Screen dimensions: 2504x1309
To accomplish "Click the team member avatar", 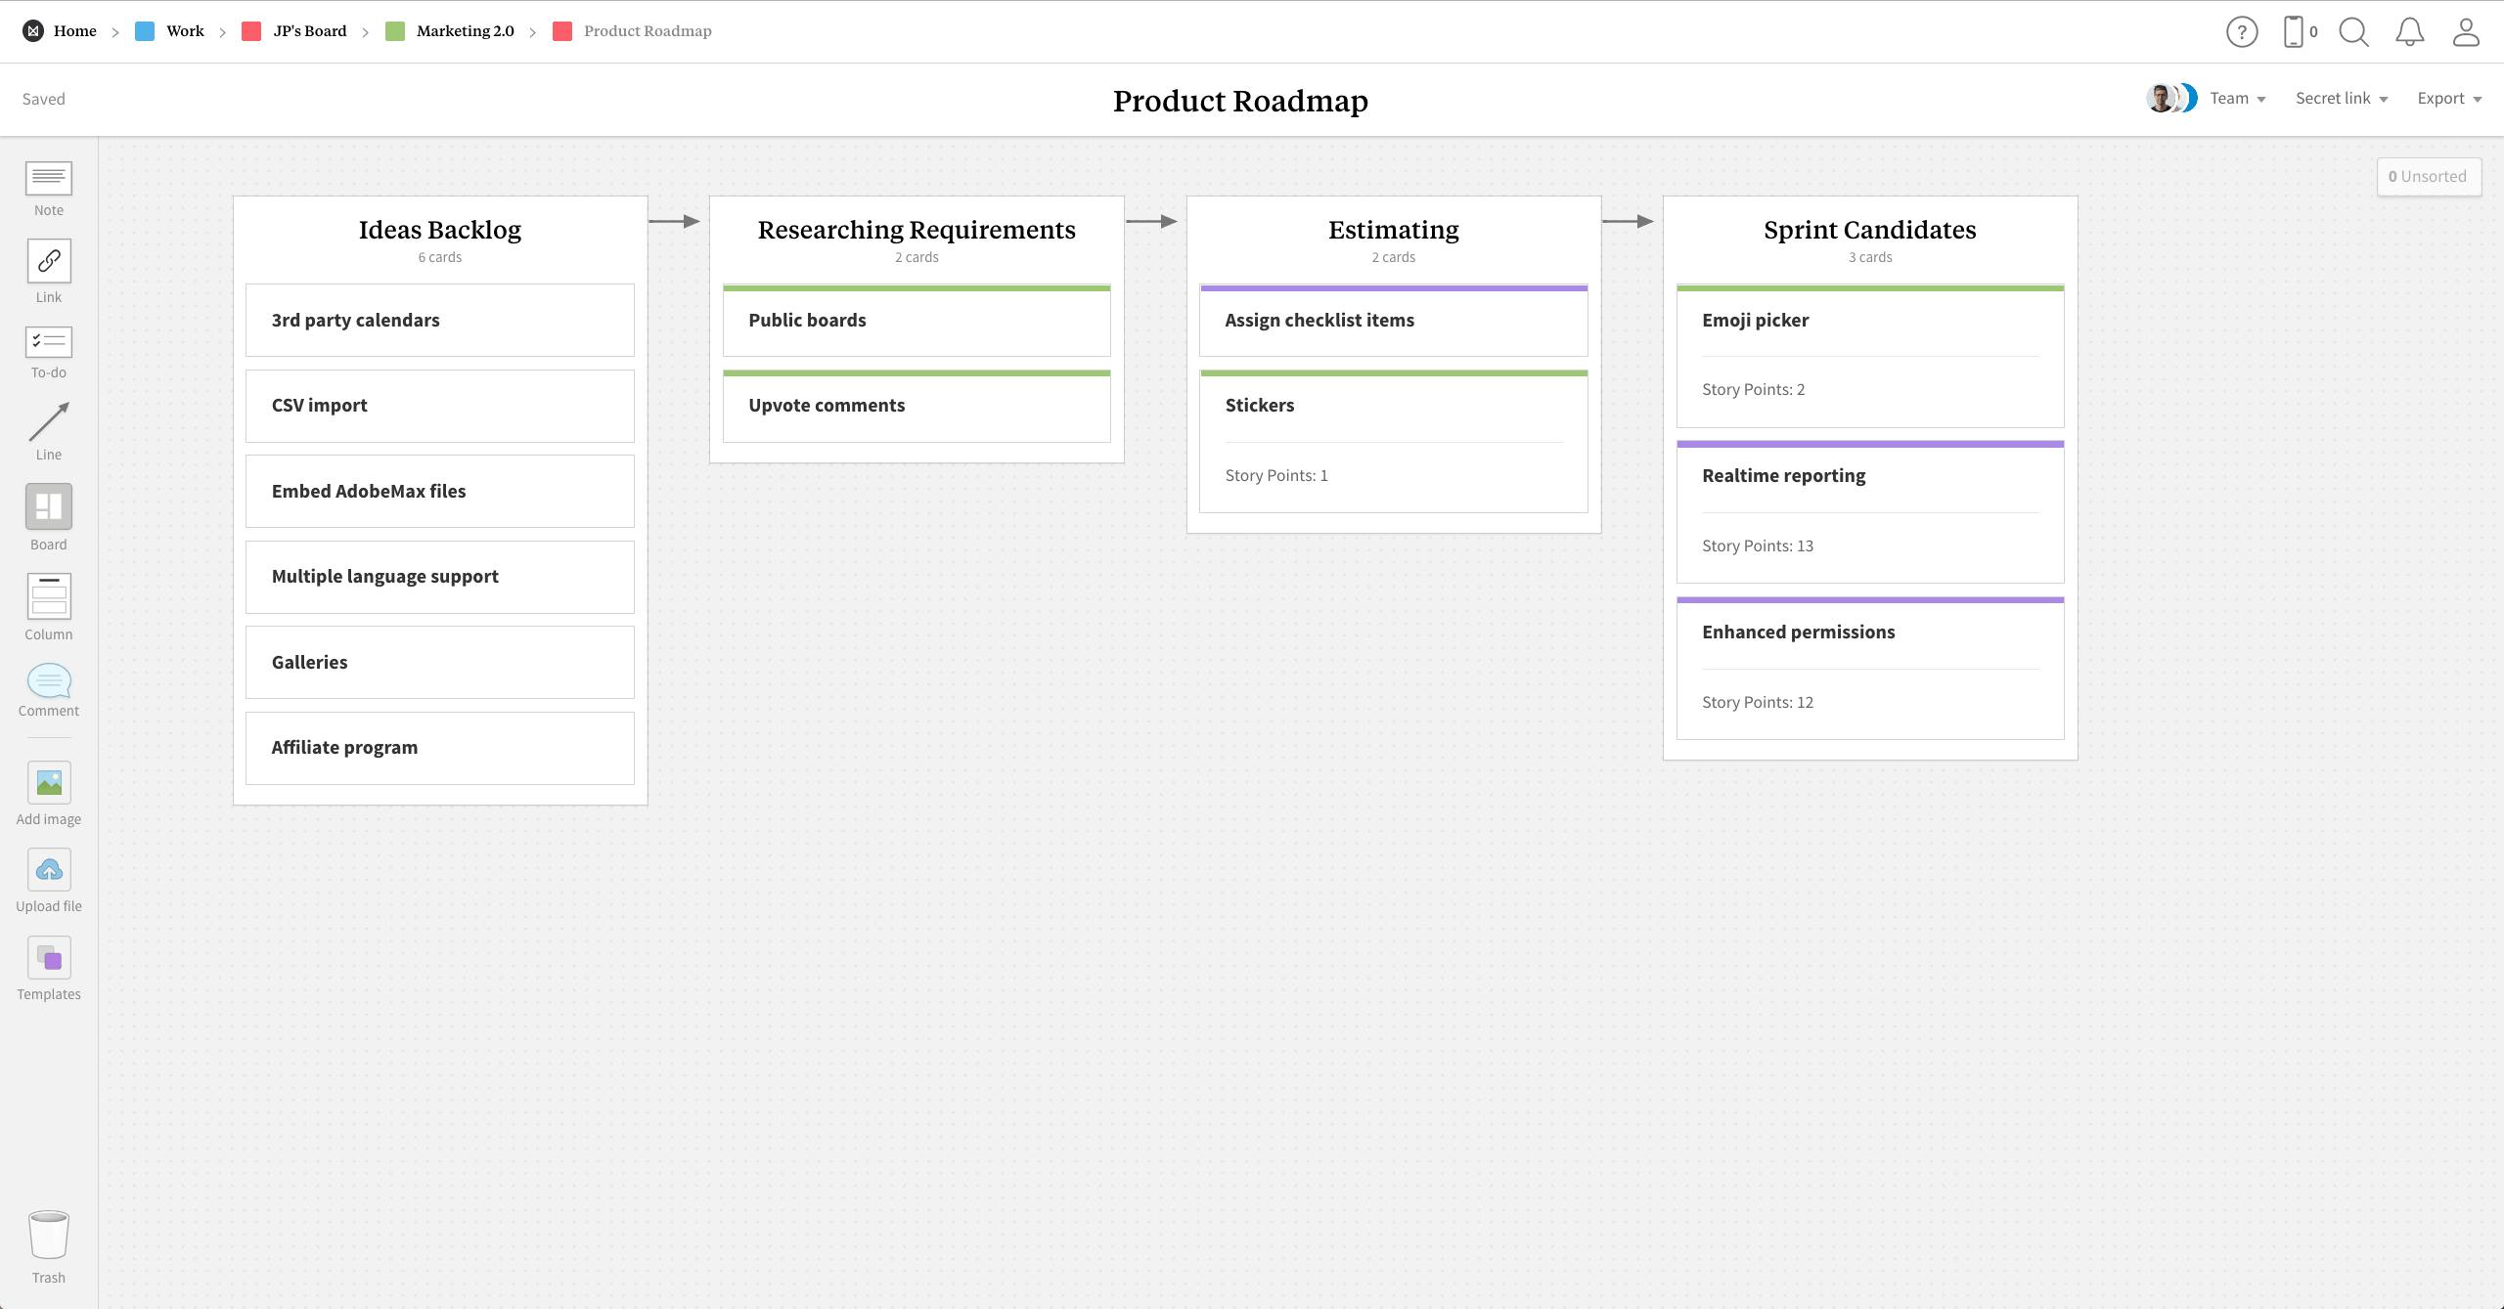I will click(2161, 98).
